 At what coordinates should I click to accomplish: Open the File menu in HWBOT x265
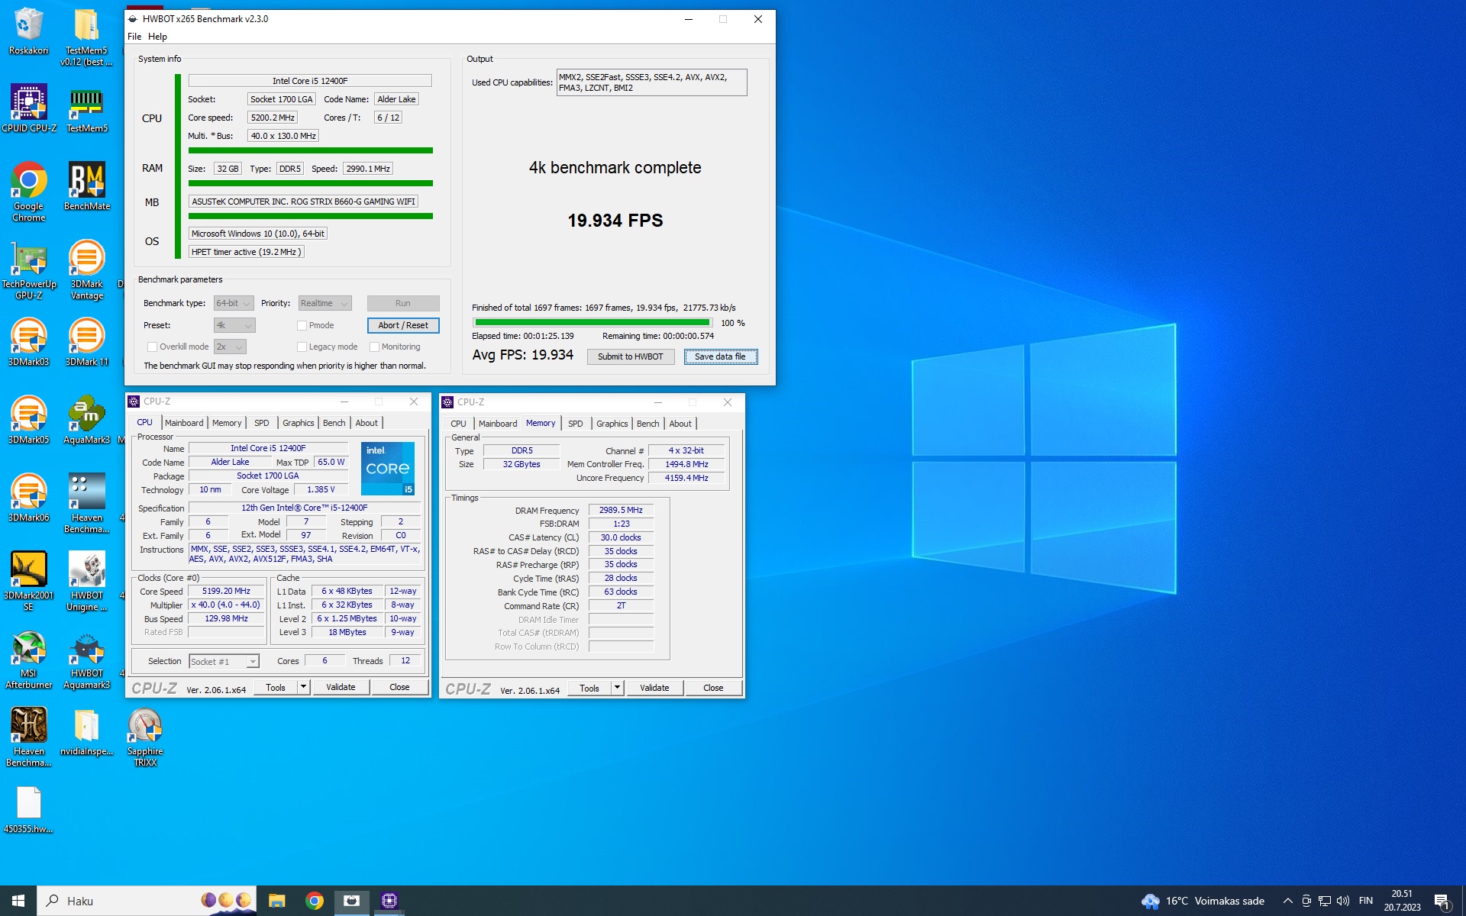tap(134, 36)
